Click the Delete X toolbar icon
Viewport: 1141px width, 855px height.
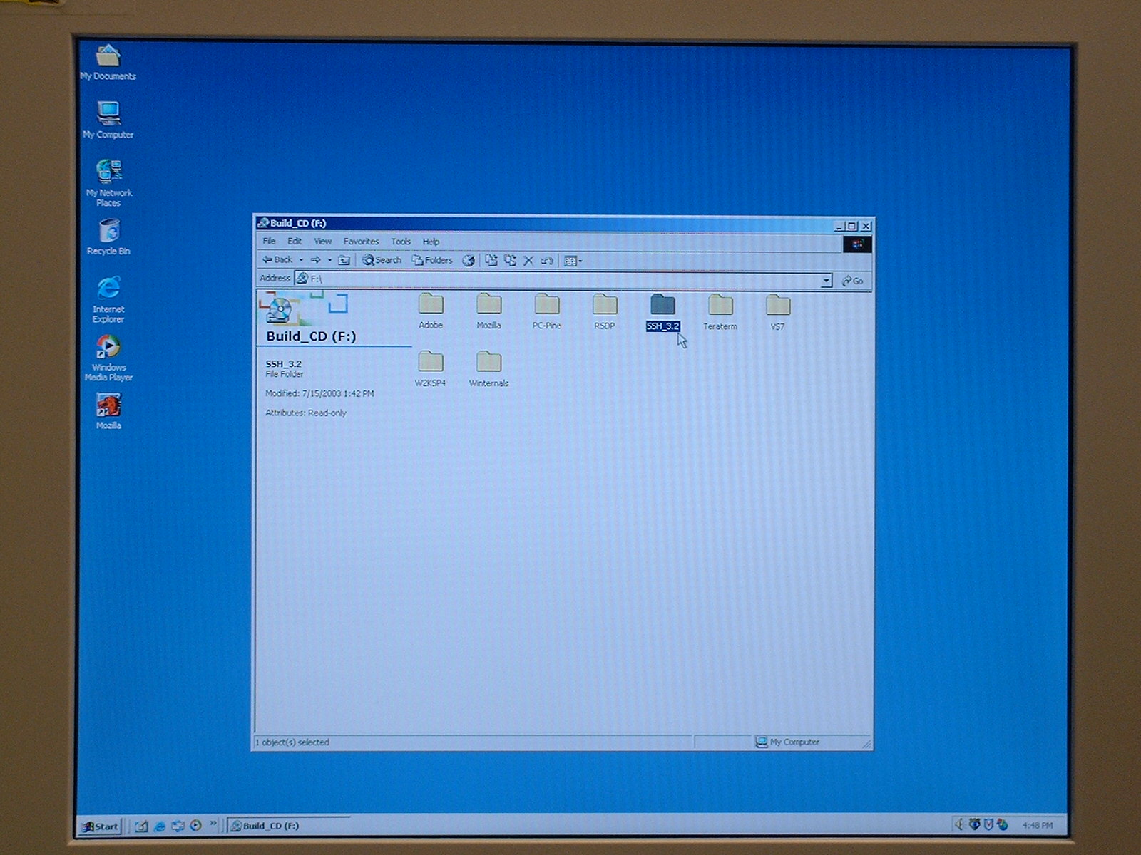click(x=528, y=261)
